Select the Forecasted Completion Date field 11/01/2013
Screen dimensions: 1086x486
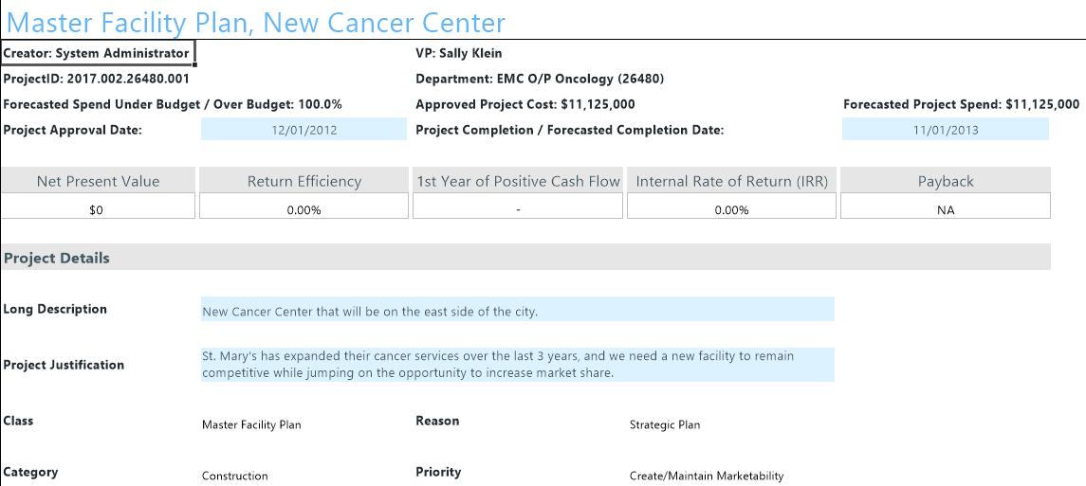(945, 130)
